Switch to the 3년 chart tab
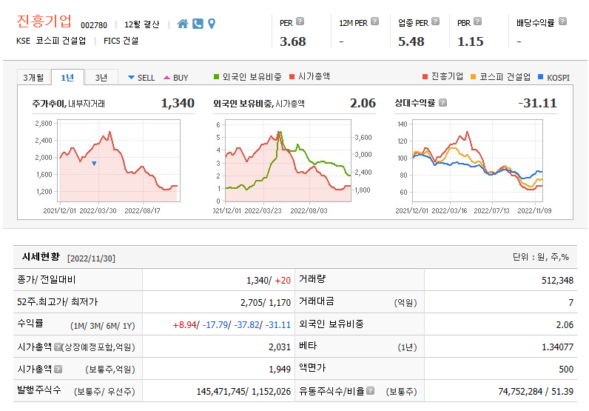The image size is (589, 411). click(x=101, y=78)
